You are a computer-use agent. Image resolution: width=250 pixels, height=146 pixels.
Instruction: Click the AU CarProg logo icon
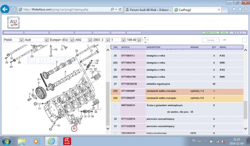[x=13, y=23]
